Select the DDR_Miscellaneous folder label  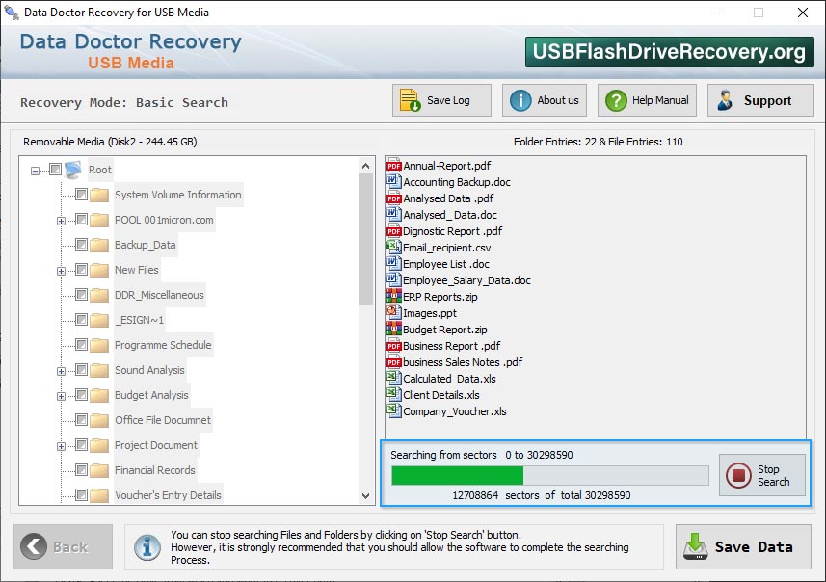pyautogui.click(x=159, y=295)
